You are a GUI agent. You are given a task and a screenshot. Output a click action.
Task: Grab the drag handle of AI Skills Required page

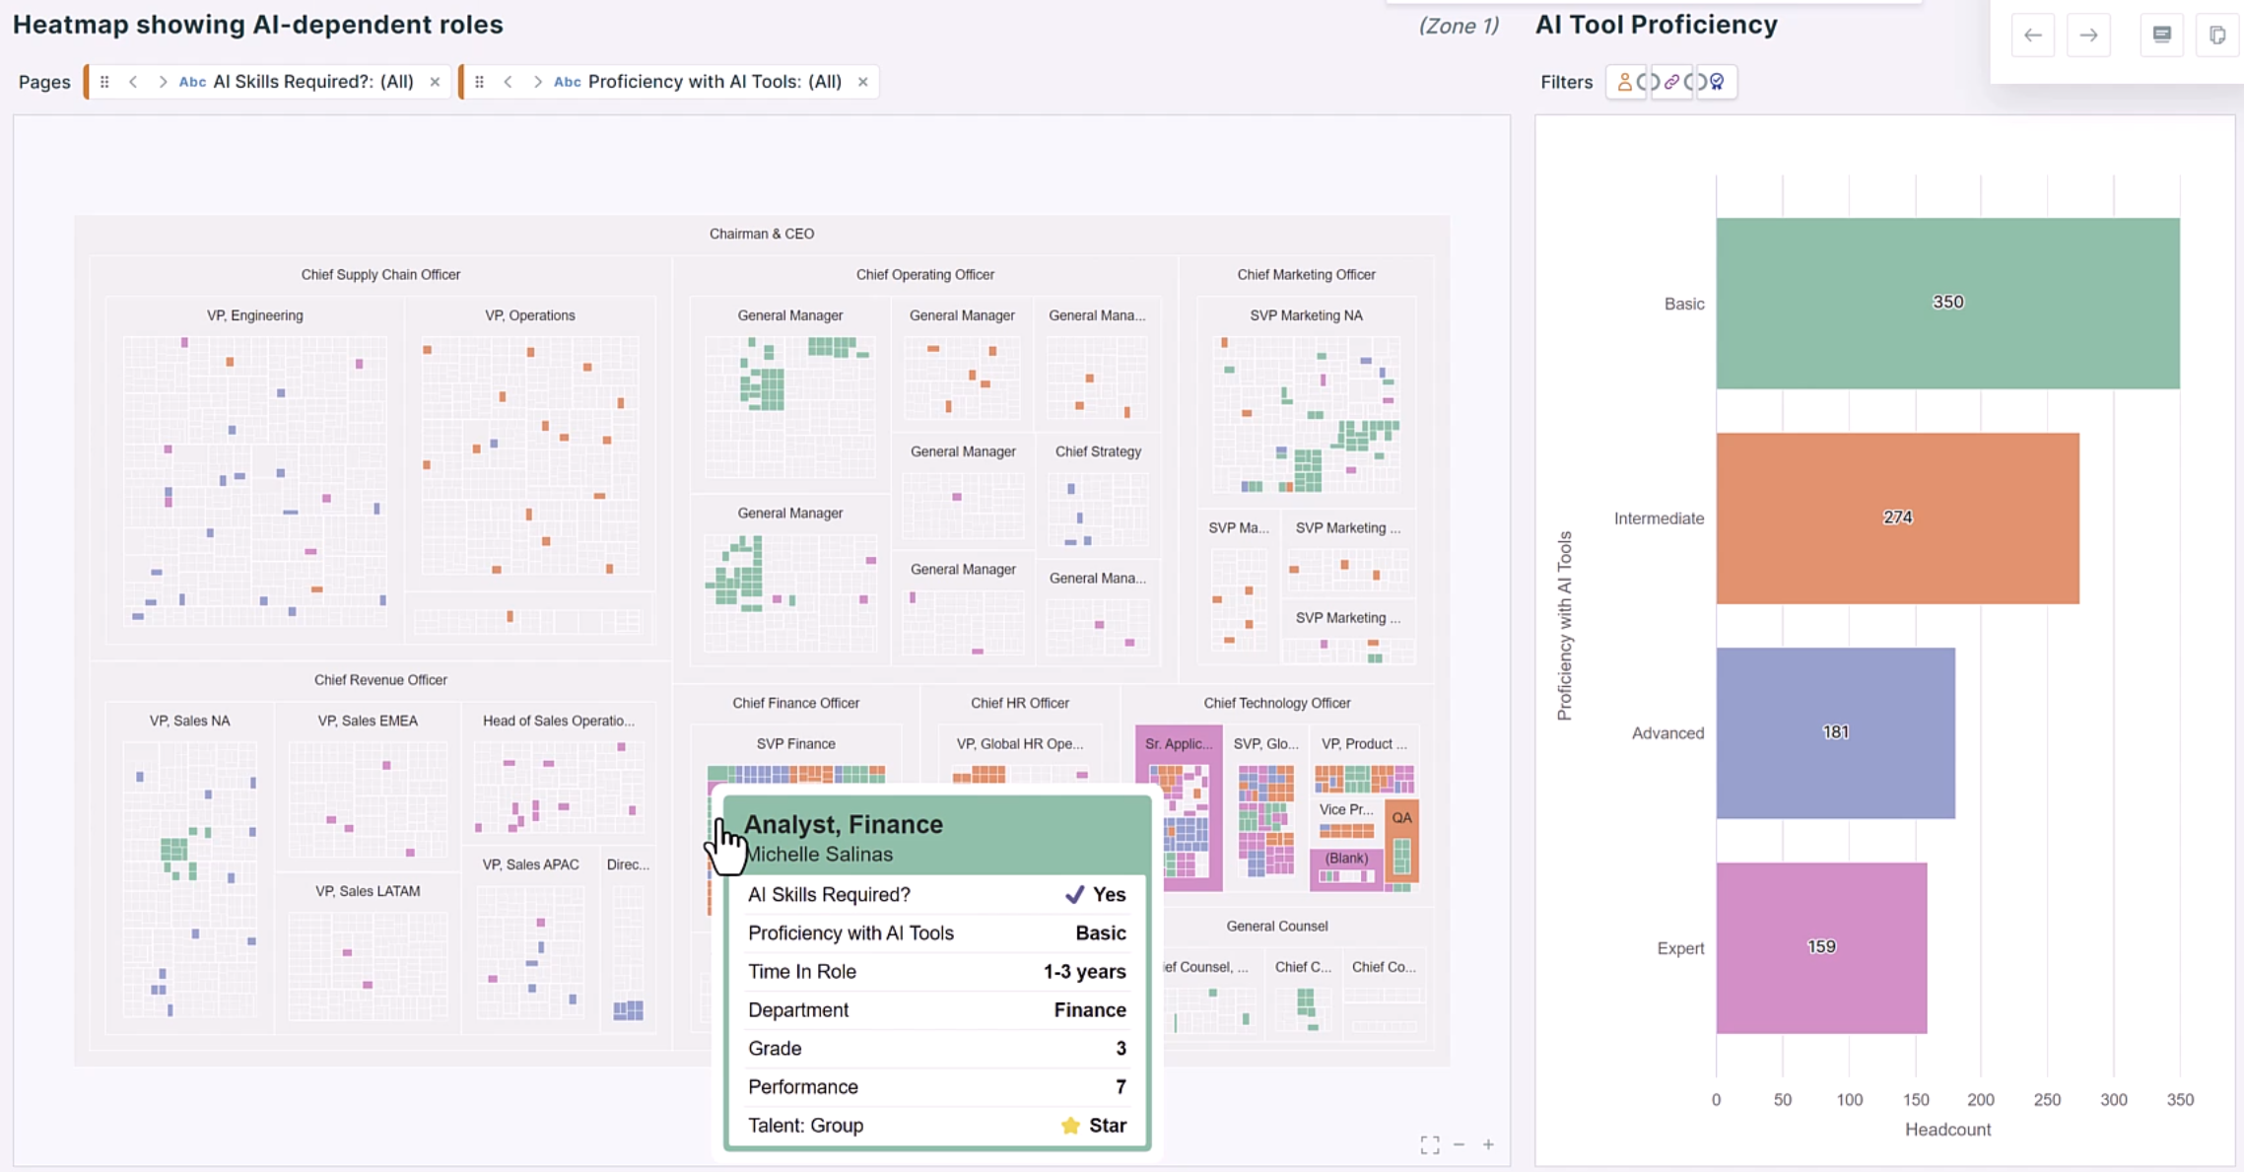[x=104, y=82]
